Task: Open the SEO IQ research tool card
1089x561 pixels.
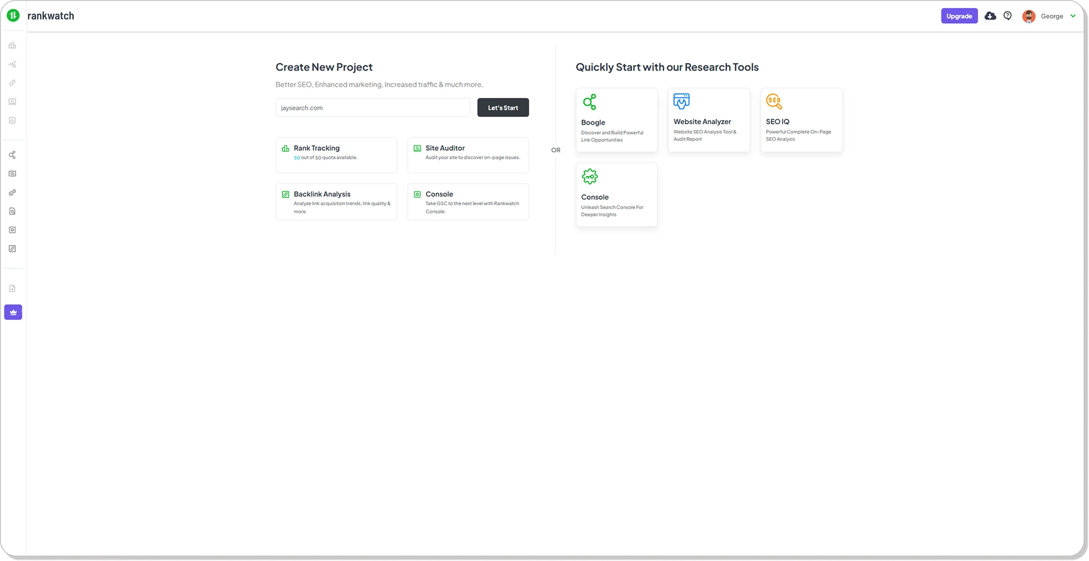Action: pyautogui.click(x=801, y=120)
